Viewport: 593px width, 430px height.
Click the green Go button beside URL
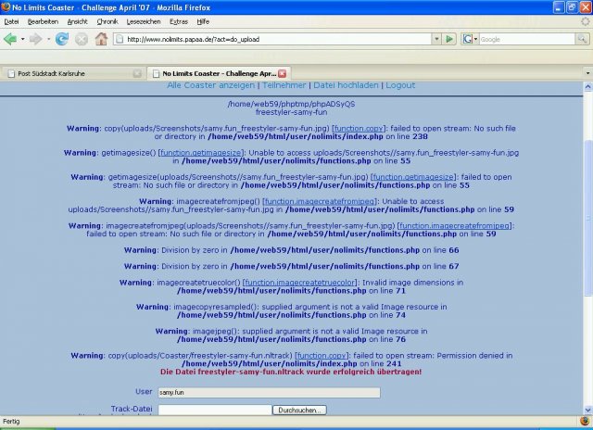point(448,39)
